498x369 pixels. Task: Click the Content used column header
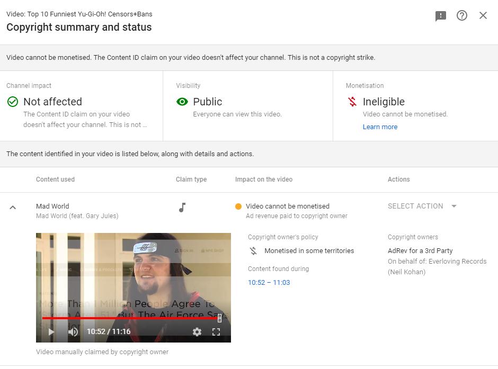pos(55,179)
